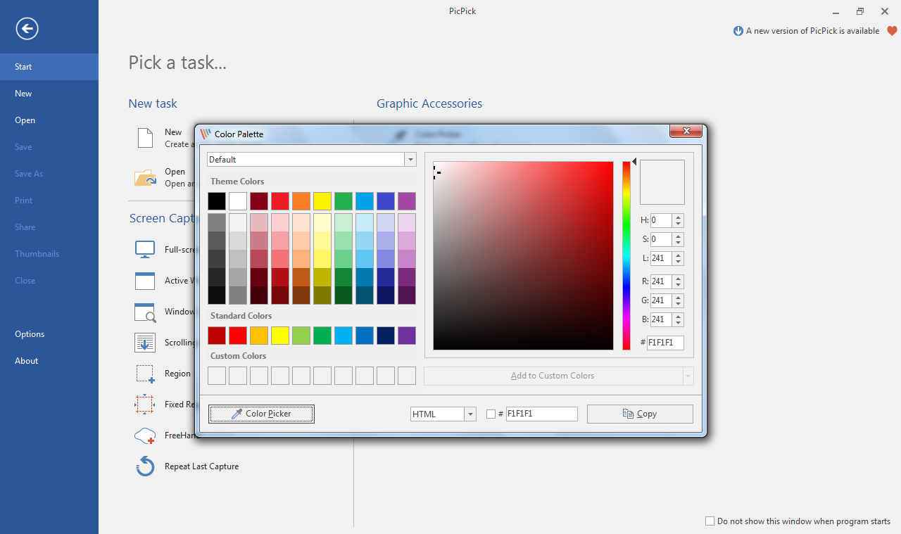Click the FreeHand capture cloud icon
Screen dimensions: 901x534
pyautogui.click(x=145, y=436)
